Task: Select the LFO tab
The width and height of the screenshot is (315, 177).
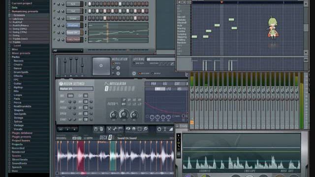Action: (168, 88)
